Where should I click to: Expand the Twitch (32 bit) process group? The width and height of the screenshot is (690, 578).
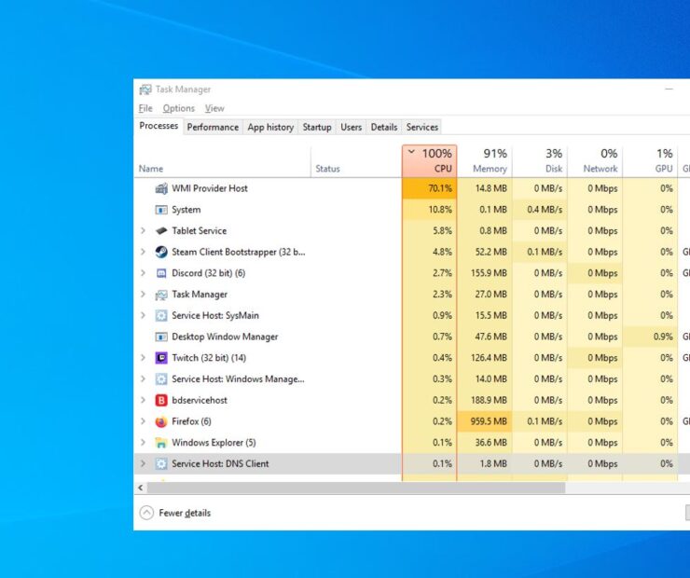point(143,358)
